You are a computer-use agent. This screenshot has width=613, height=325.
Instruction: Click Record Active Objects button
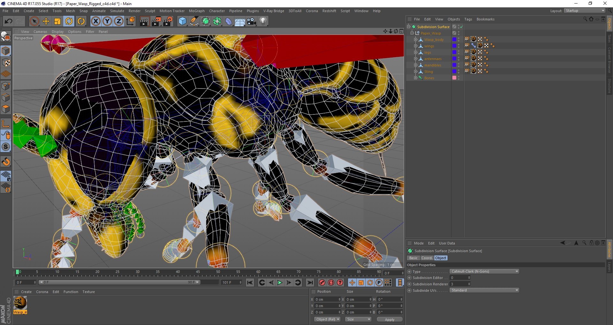pyautogui.click(x=322, y=282)
